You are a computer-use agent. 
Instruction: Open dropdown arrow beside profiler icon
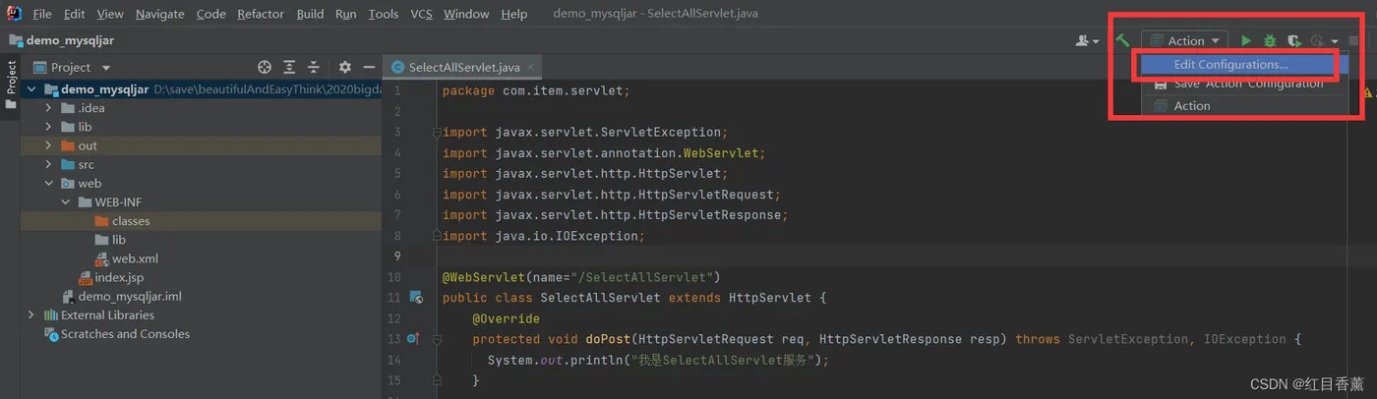(x=1335, y=41)
